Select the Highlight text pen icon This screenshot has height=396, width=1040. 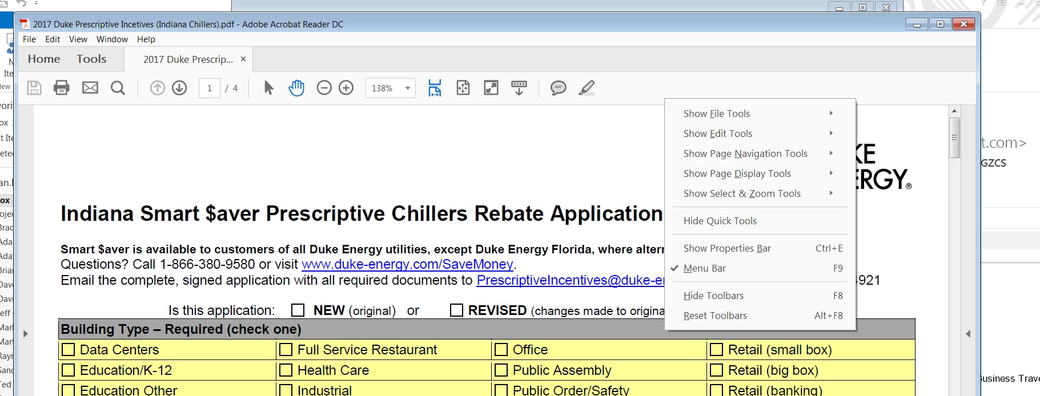(587, 88)
